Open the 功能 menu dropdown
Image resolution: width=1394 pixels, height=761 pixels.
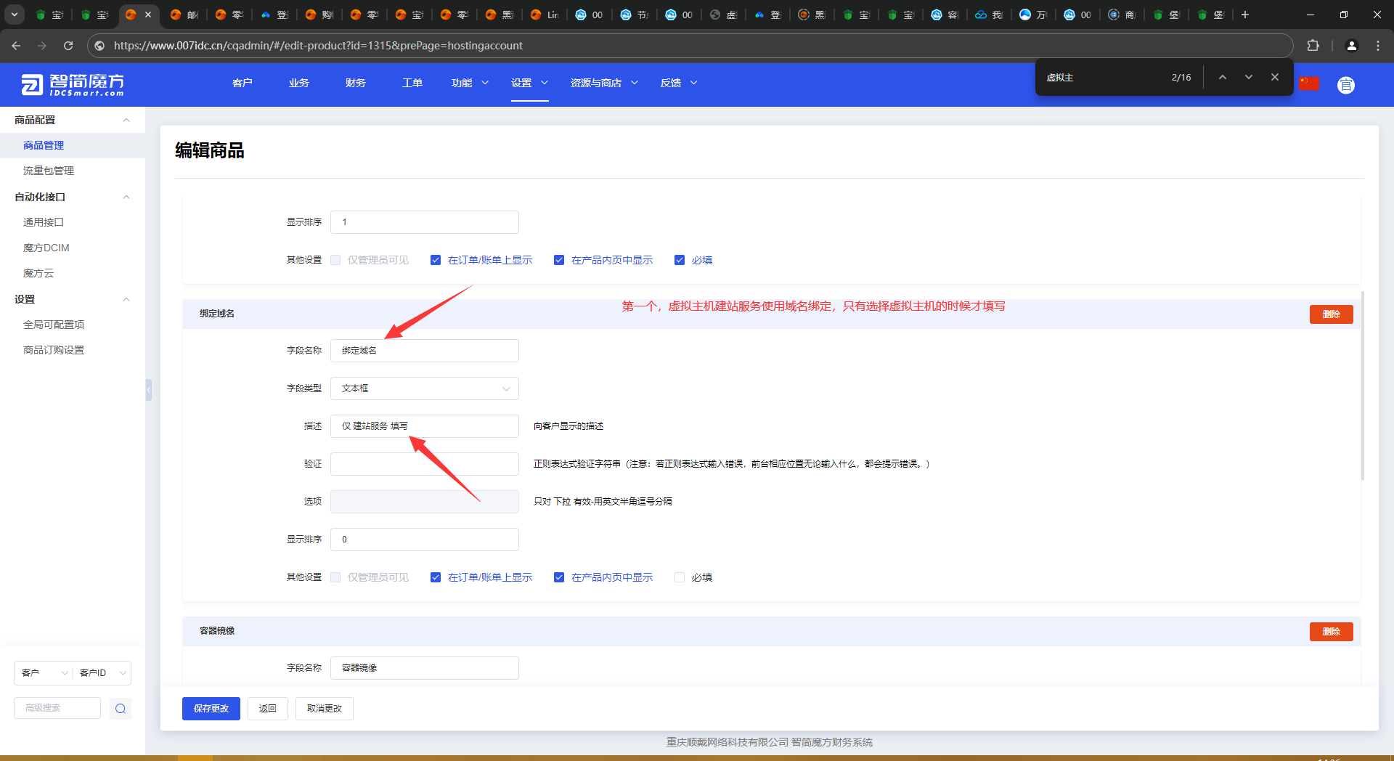tap(470, 83)
